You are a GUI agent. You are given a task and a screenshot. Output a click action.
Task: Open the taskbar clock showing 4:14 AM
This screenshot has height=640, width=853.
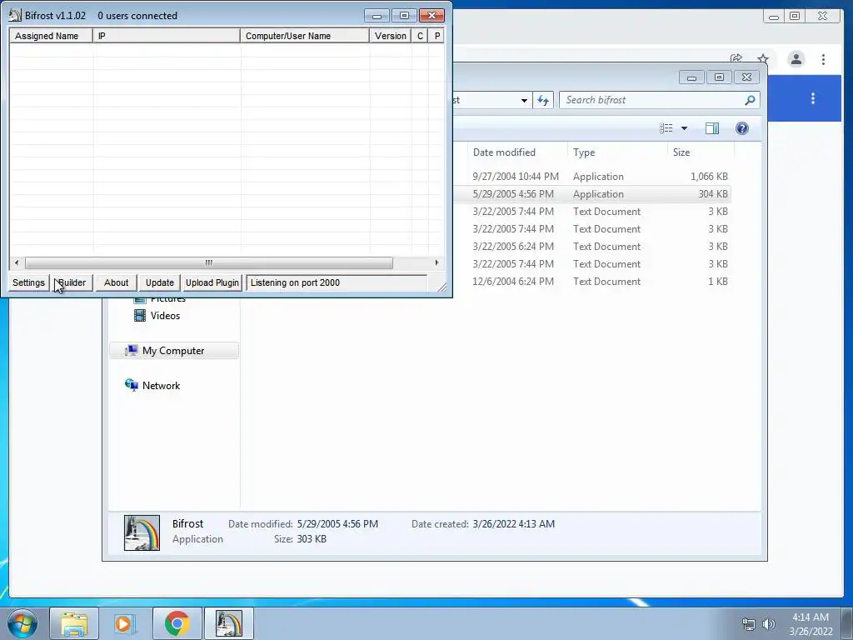point(811,623)
